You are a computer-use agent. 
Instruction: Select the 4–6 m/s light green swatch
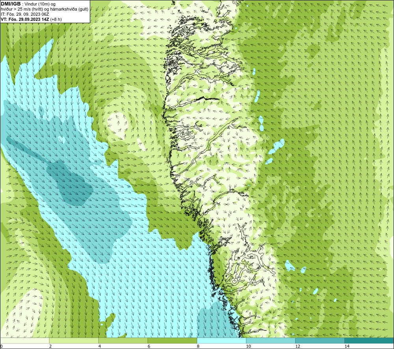click(123, 340)
